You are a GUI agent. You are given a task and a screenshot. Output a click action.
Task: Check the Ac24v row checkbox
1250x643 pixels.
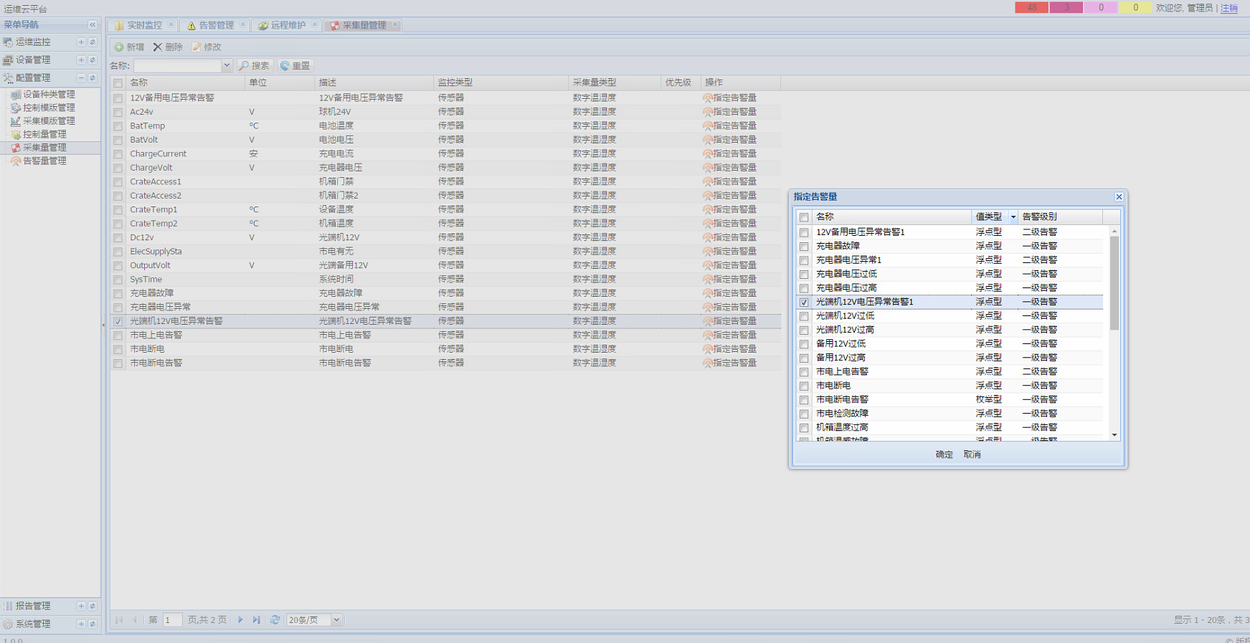click(118, 113)
